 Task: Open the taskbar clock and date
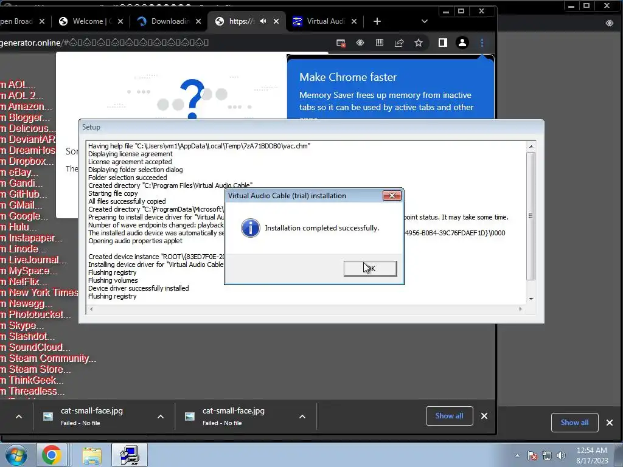coord(592,455)
